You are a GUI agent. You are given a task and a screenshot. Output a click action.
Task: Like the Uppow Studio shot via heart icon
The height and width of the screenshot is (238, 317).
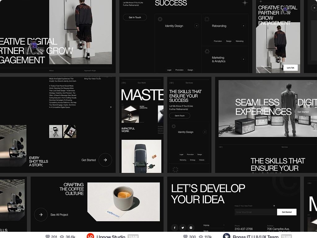coord(48,236)
